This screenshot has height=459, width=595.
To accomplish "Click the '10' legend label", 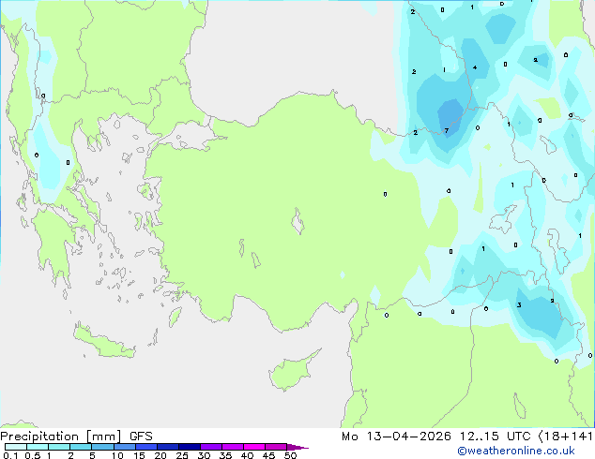I will pos(117,455).
